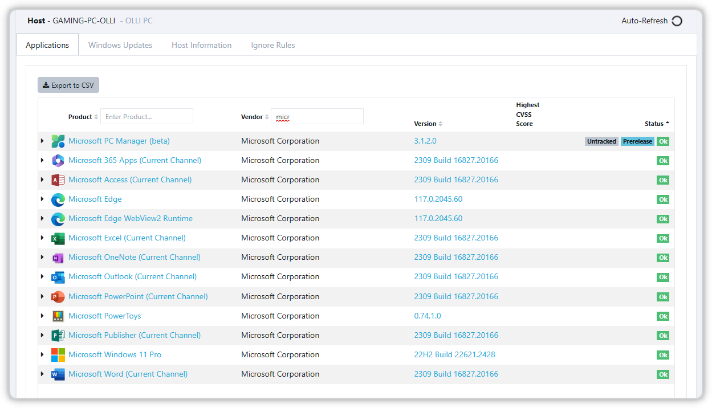Click the Microsoft 365 Apps icon
The width and height of the screenshot is (712, 408).
58,161
